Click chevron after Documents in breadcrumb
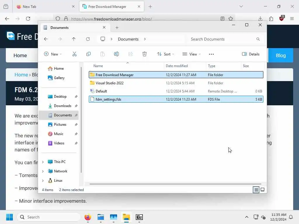Viewport: 299px width, 224px height. [x=145, y=39]
